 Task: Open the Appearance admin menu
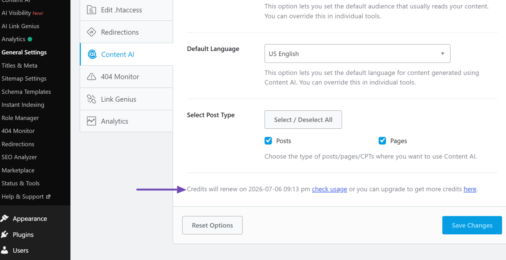click(30, 218)
